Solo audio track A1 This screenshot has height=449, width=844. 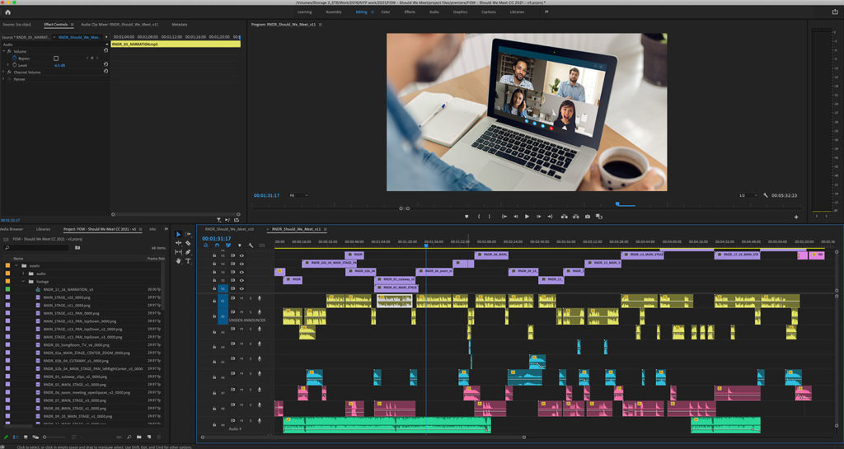click(x=251, y=298)
